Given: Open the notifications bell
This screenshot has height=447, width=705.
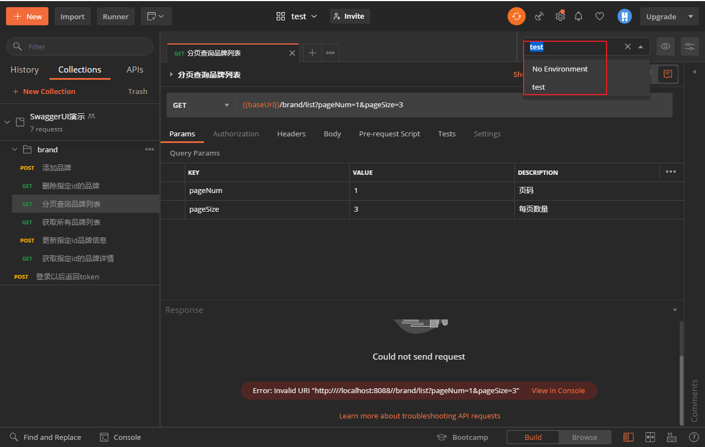Looking at the screenshot, I should 579,16.
